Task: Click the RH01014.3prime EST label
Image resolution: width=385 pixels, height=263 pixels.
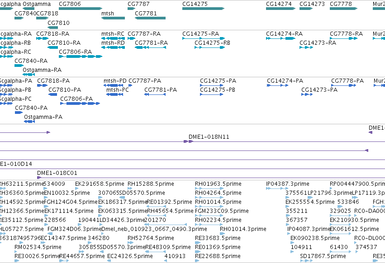Action: [x=243, y=229]
